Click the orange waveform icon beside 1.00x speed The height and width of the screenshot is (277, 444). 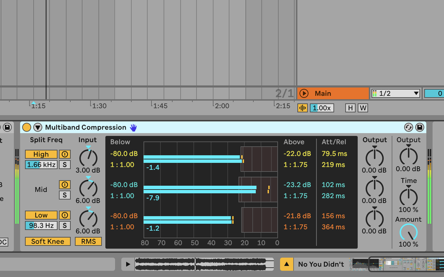click(x=302, y=107)
